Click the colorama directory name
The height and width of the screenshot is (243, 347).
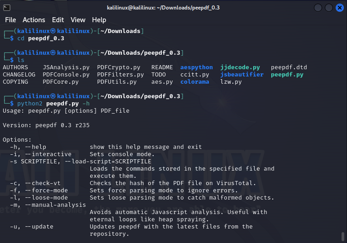tap(195, 82)
